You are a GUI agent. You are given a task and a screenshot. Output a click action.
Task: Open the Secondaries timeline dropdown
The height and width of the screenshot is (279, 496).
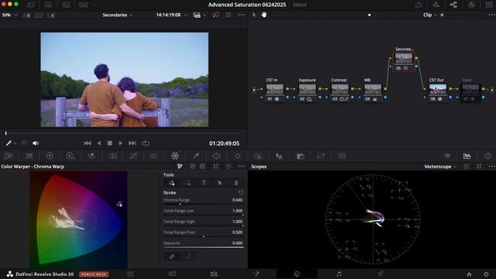coord(118,15)
